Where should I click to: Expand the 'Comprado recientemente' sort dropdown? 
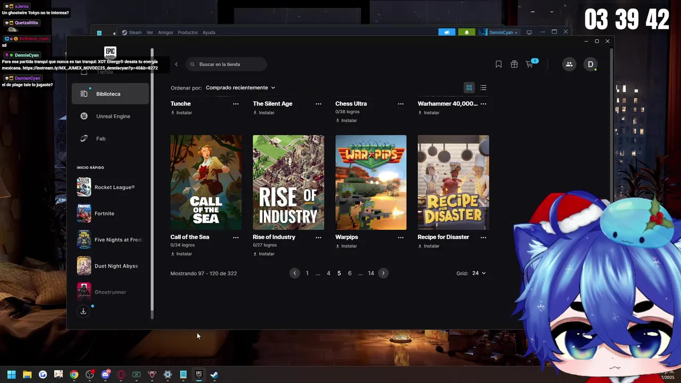coord(240,88)
